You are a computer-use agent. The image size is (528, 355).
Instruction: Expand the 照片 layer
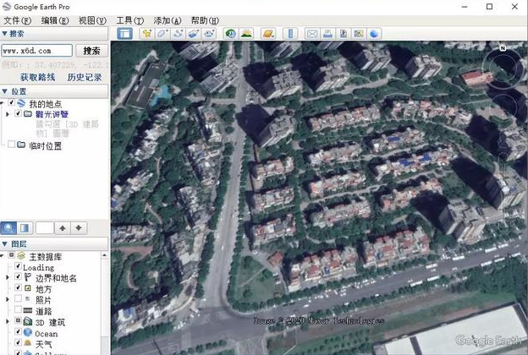[x=8, y=299]
